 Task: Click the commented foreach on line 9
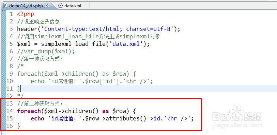coord(77,74)
